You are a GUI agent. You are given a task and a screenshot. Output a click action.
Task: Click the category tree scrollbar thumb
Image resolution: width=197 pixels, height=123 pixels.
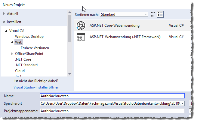click(x=69, y=28)
